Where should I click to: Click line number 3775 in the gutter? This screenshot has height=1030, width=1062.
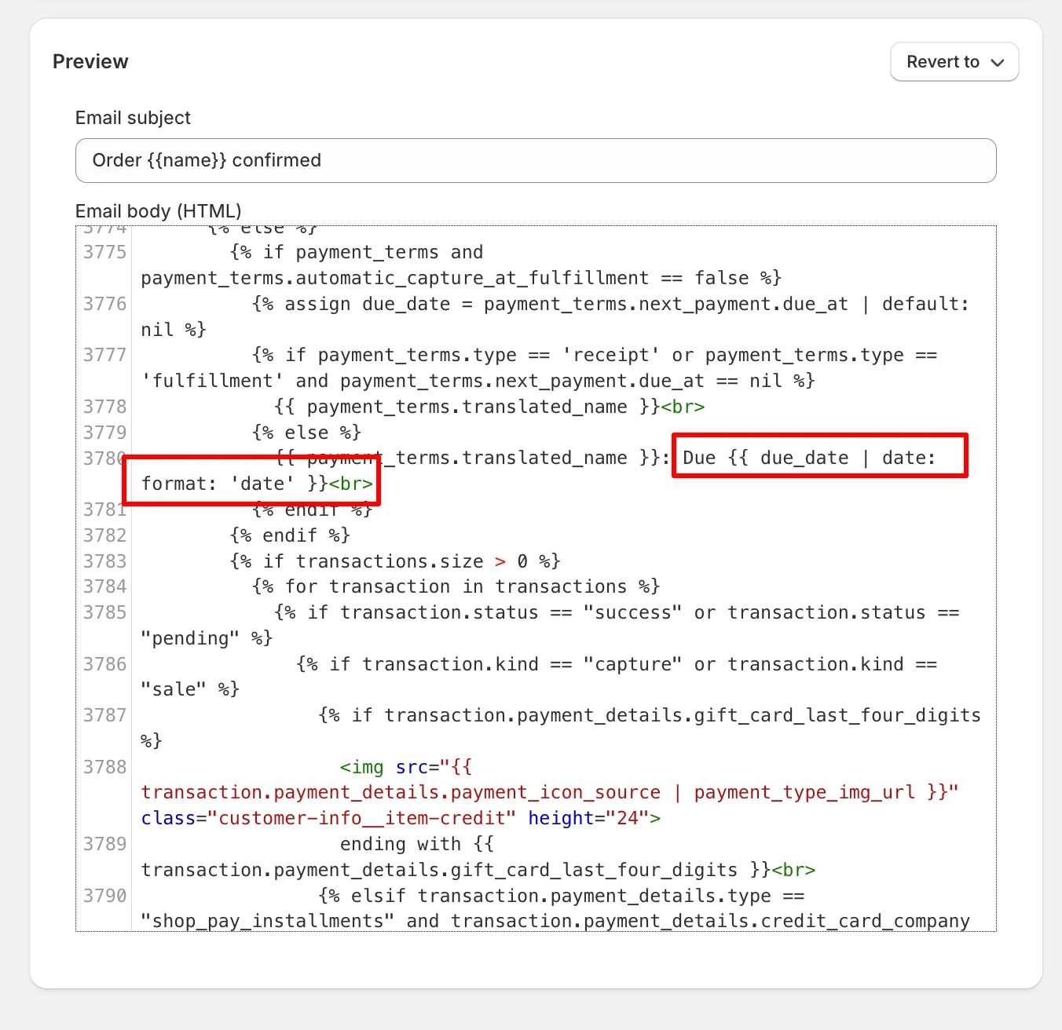click(x=105, y=252)
